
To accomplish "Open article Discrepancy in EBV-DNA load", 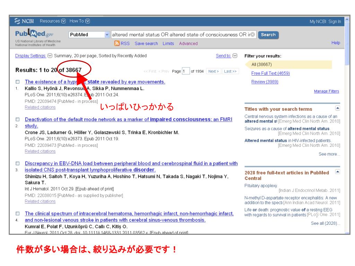I will (131, 167).
